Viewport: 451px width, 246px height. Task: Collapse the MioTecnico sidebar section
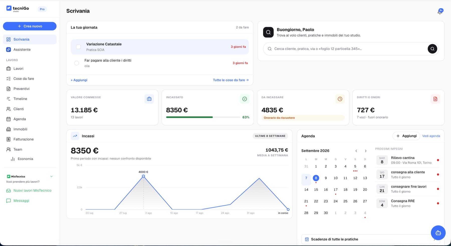51,176
